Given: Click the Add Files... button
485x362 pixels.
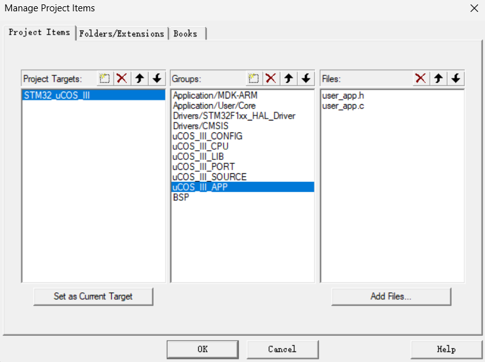Looking at the screenshot, I should coord(391,296).
